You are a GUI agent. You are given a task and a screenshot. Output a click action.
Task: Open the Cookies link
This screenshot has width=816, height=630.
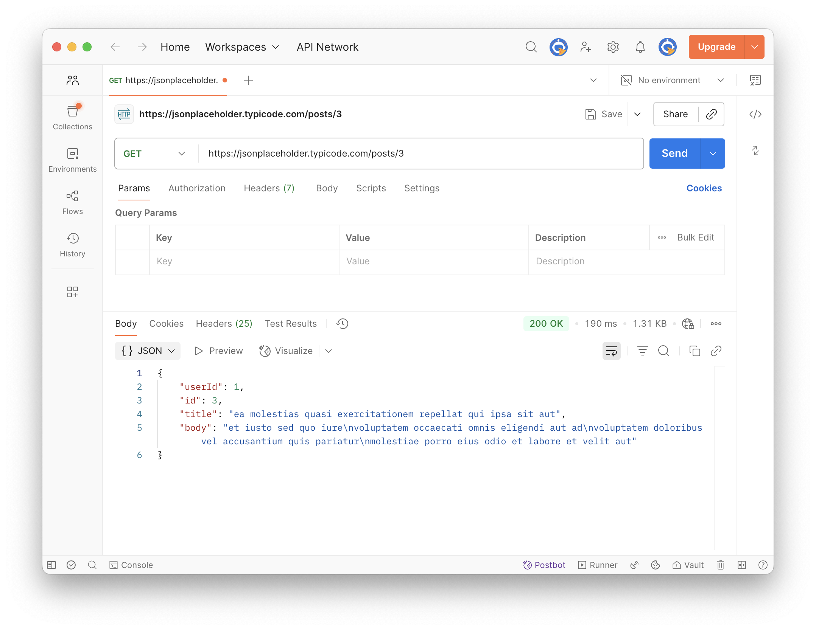click(704, 188)
